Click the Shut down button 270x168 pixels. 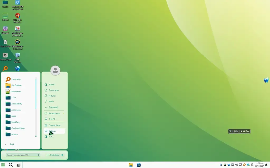[53, 155]
